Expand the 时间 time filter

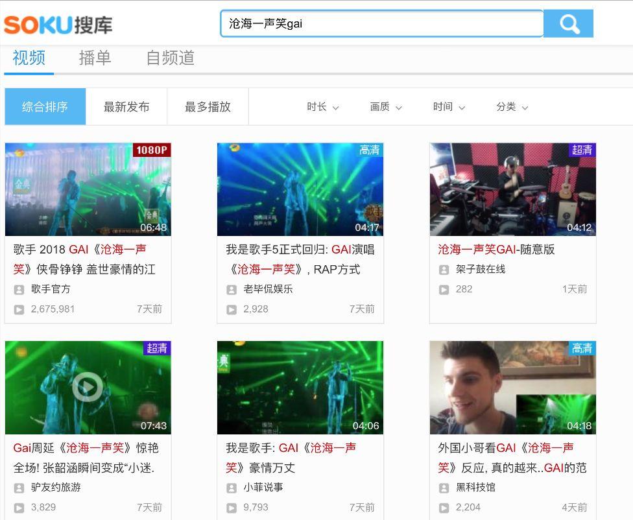449,107
